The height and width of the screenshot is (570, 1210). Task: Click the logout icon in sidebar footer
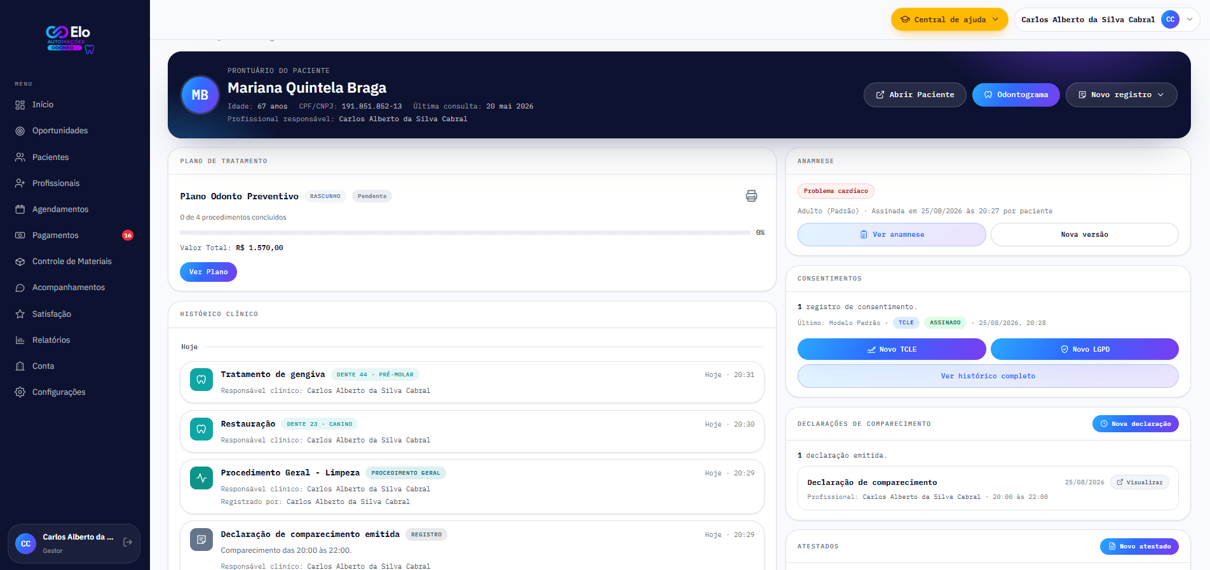[x=128, y=543]
